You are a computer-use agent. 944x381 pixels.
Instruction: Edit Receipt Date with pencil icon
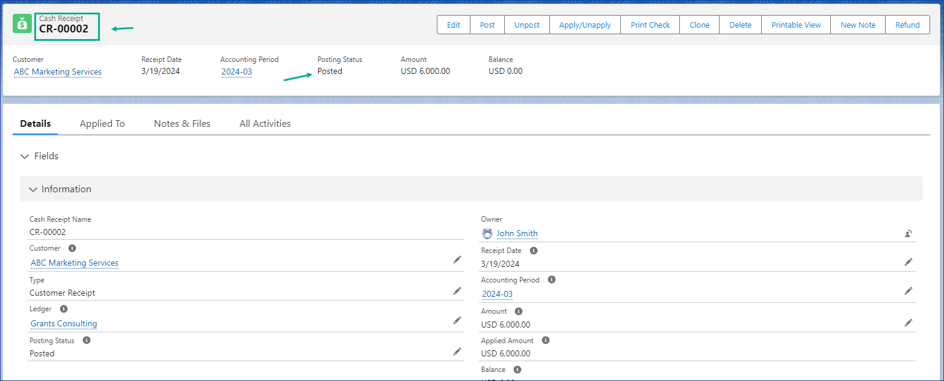[908, 262]
